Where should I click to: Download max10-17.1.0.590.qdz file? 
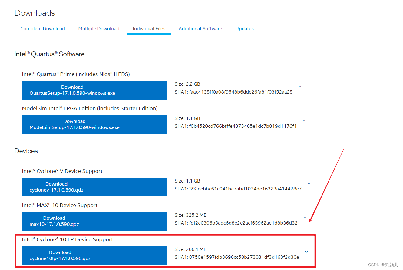pyautogui.click(x=95, y=221)
